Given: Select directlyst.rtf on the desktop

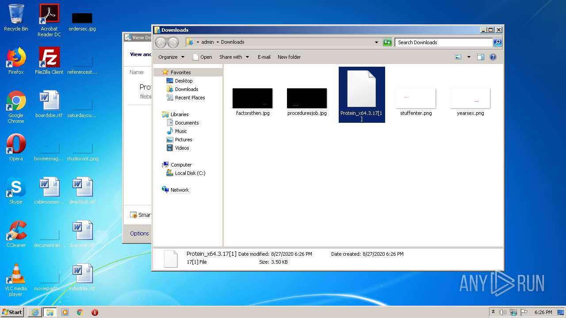Looking at the screenshot, I should point(82,191).
